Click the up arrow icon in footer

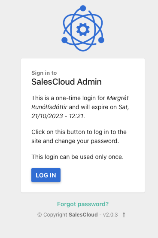click(124, 215)
